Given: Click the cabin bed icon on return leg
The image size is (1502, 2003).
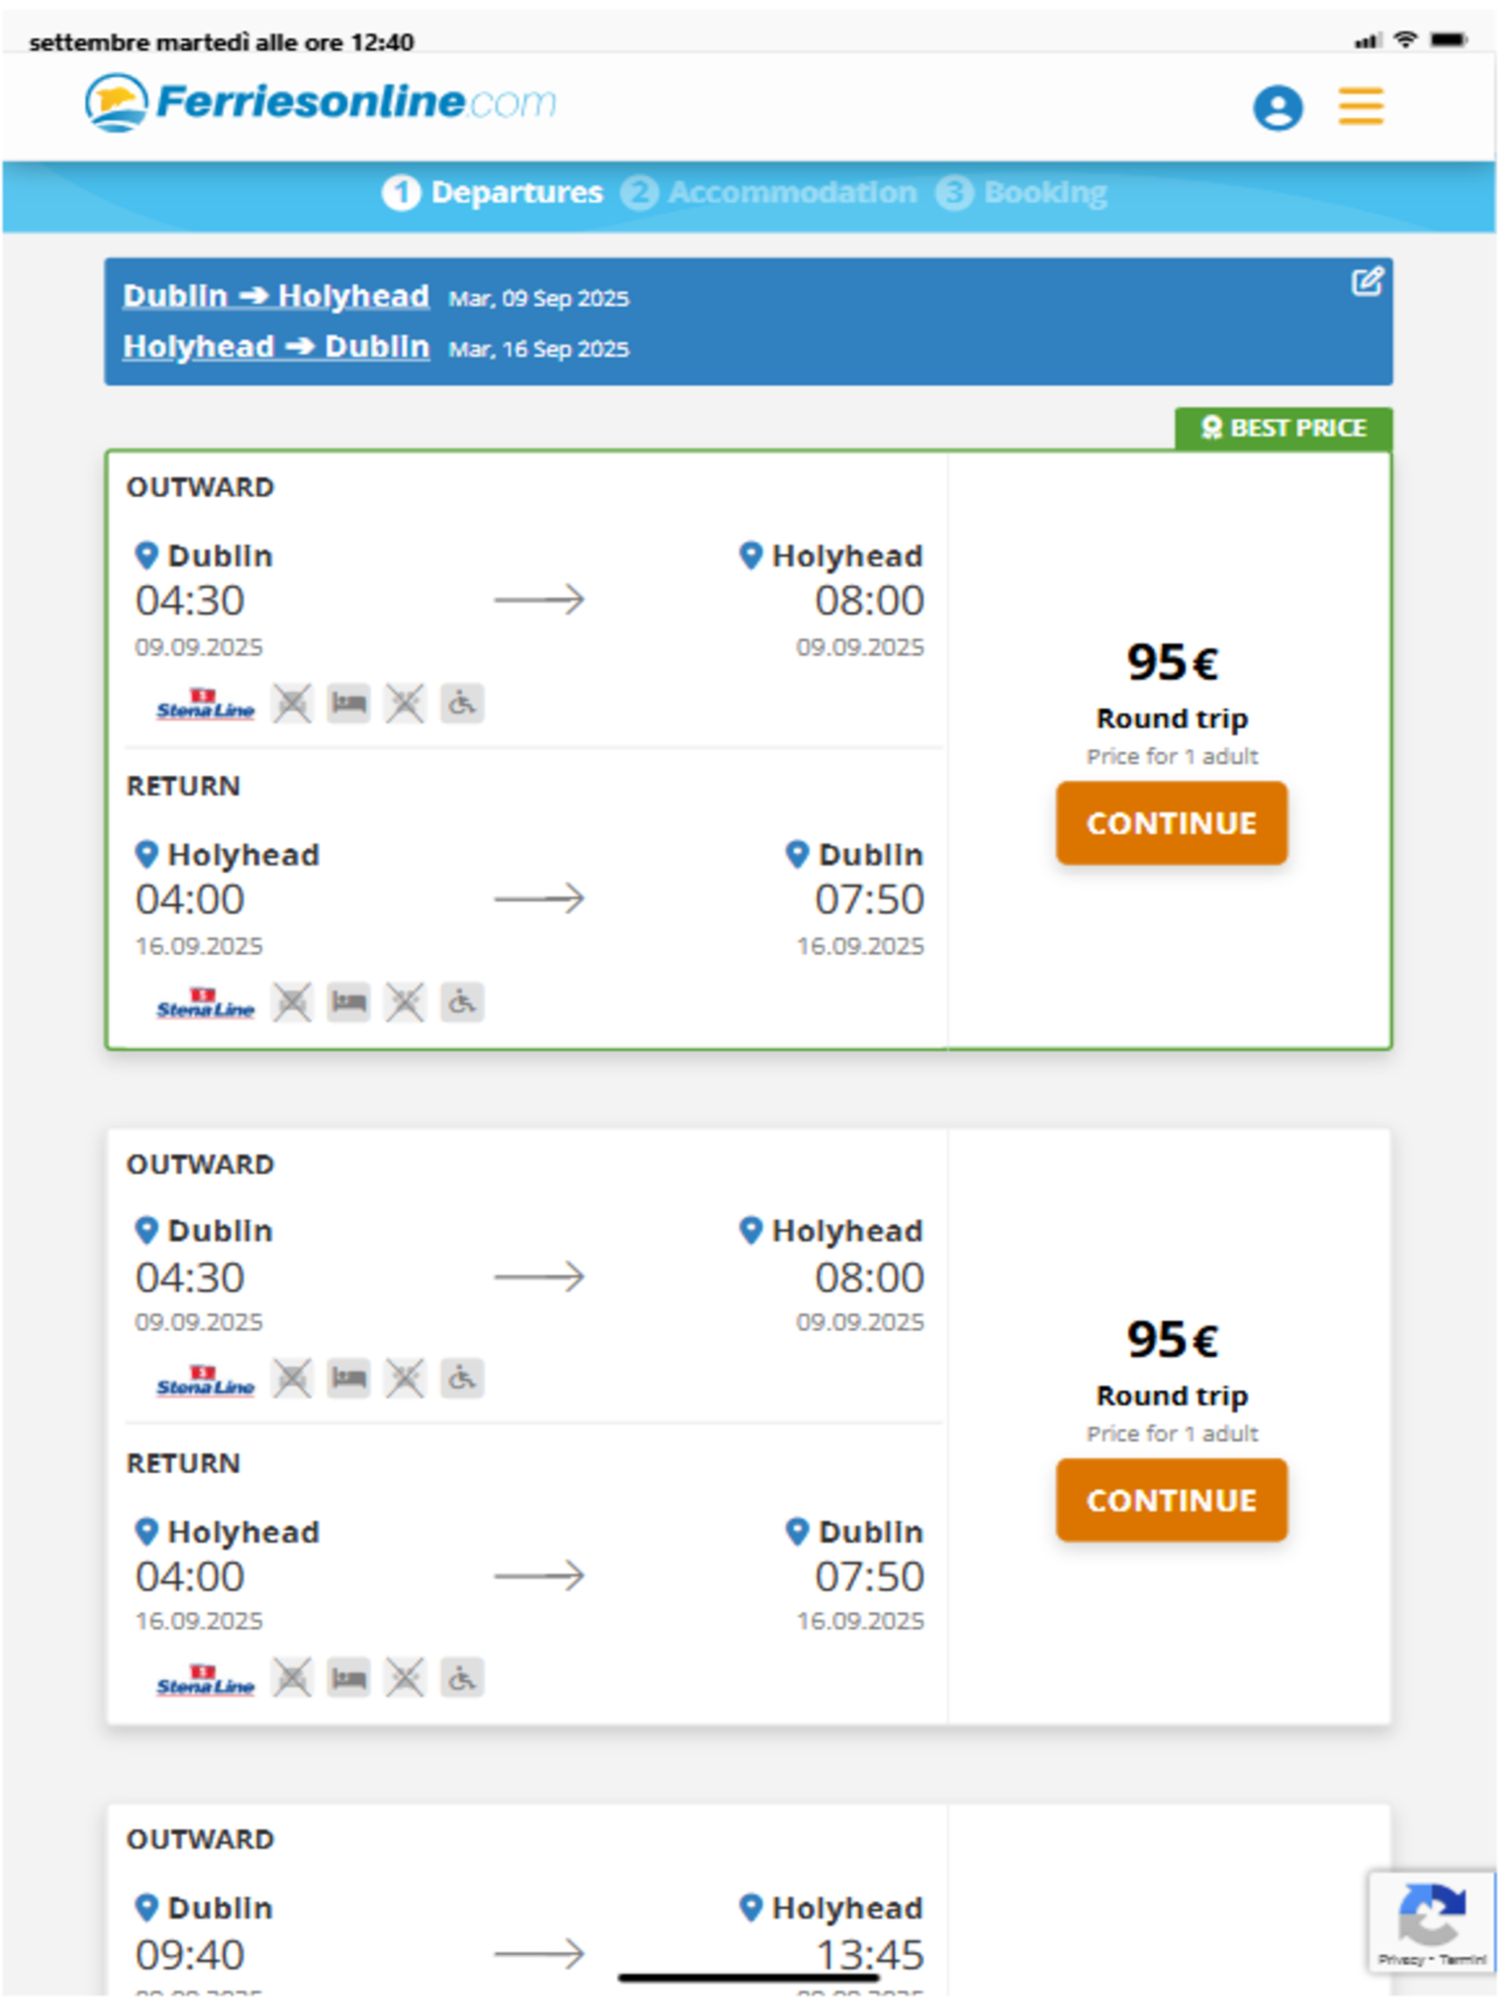Looking at the screenshot, I should (349, 1002).
